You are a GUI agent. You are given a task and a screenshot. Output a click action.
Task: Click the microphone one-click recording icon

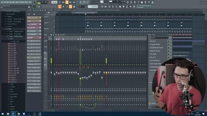tap(135, 2)
